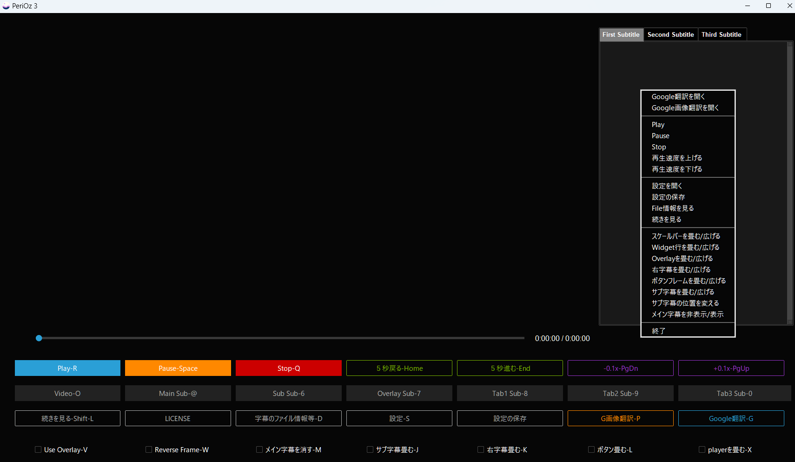Screen dimensions: 795x462
Task: Skip forward using the 5 秒進む-End button
Action: tap(510, 368)
